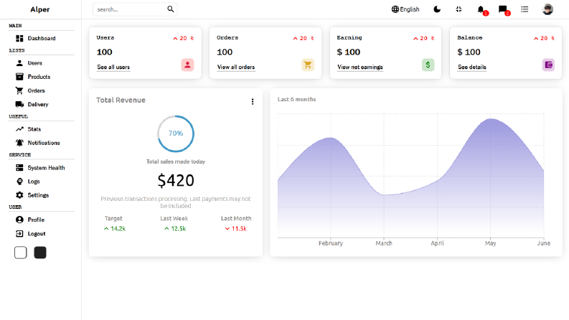Click the Profile account circle icon
The width and height of the screenshot is (569, 320).
(x=19, y=220)
